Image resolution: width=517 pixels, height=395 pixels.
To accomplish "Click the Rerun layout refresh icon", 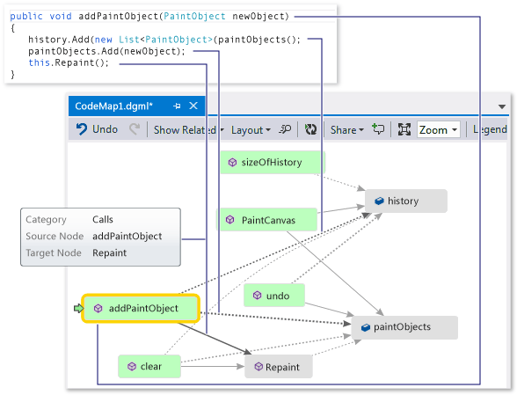I will click(x=310, y=129).
